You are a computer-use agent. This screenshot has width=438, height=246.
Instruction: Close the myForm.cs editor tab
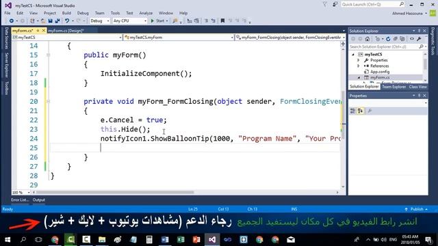tap(44, 30)
